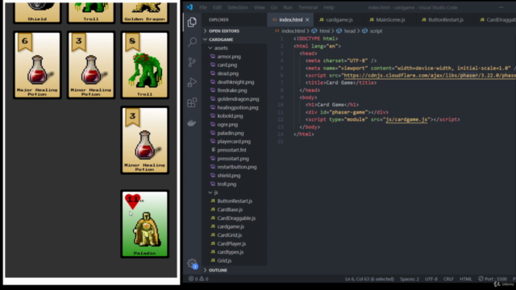
Task: Open CardGrid.js file
Action: tap(229, 235)
